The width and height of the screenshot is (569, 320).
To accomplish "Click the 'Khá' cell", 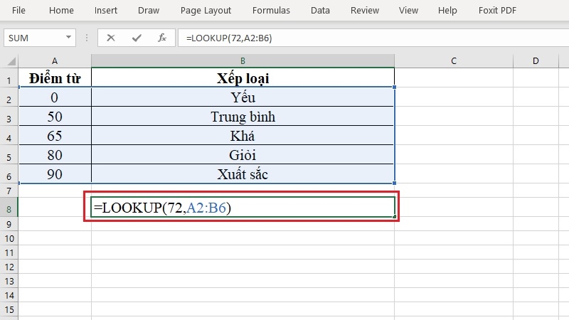I will (x=243, y=135).
